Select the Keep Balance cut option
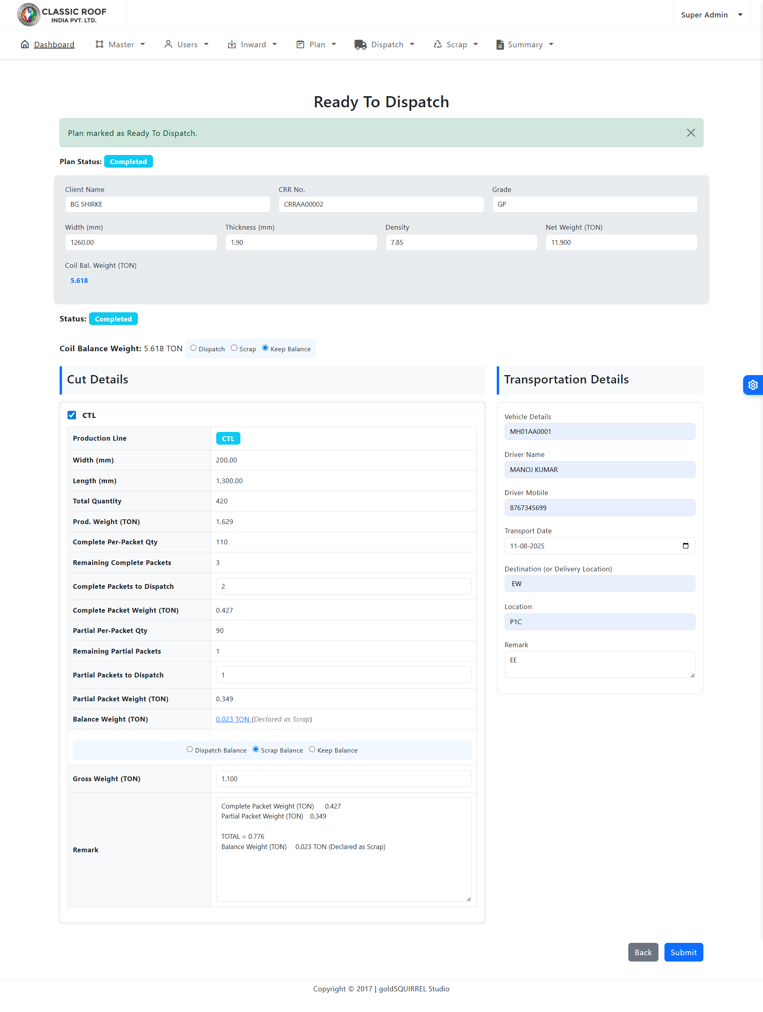The image size is (763, 1012). pyautogui.click(x=312, y=749)
